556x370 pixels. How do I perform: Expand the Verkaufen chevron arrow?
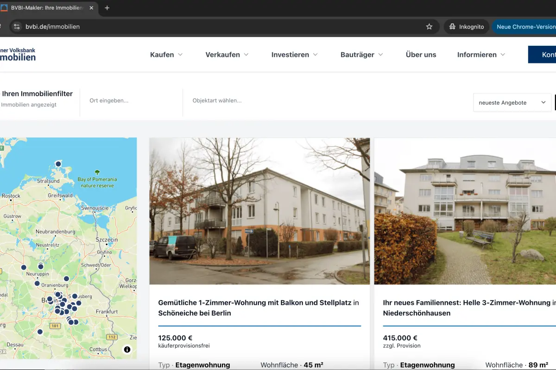pos(246,55)
